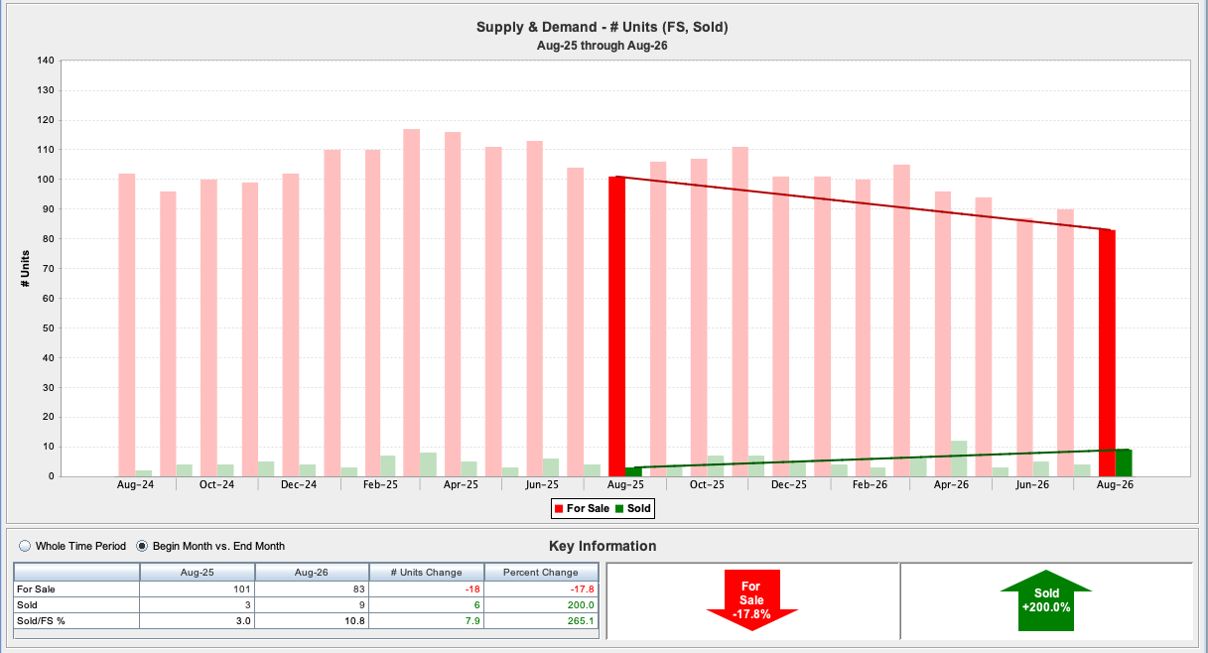Click the bright red Aug-25 For Sale bar

(616, 326)
